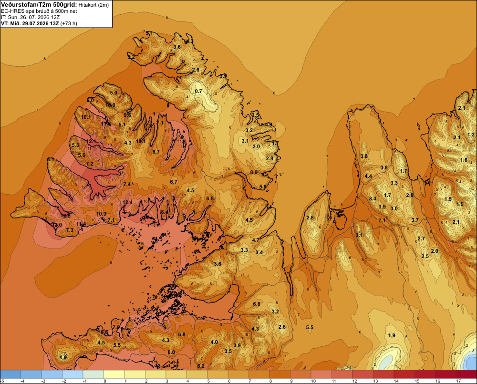Select the color scale swatch between 10 and 11
Image resolution: width=477 pixels, height=384 pixels.
tap(321, 374)
